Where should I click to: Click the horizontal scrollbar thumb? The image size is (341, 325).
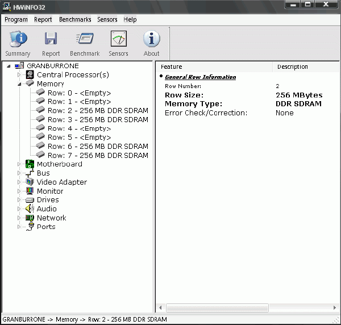tap(217, 307)
